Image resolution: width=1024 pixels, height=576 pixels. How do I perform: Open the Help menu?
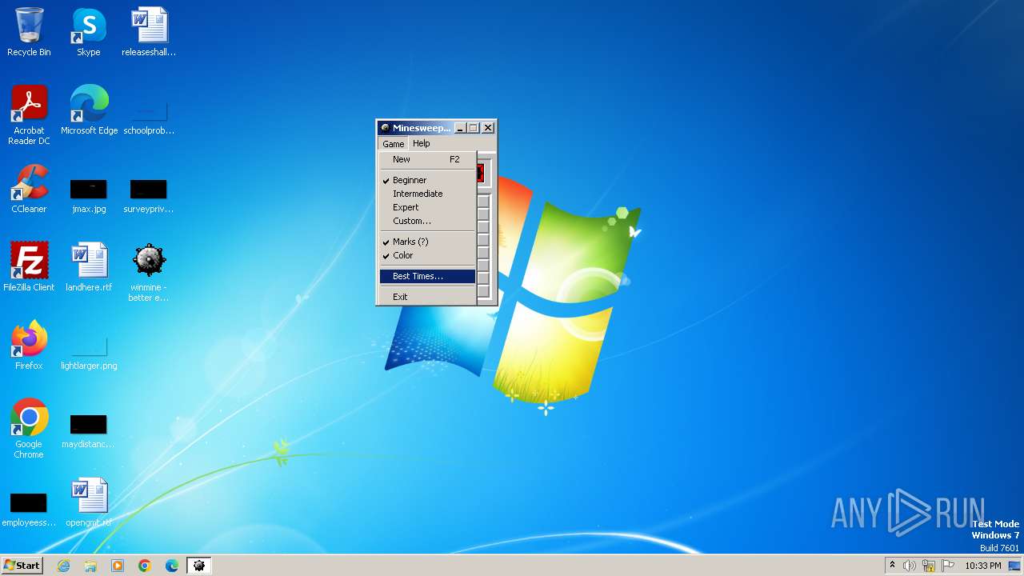pyautogui.click(x=422, y=144)
